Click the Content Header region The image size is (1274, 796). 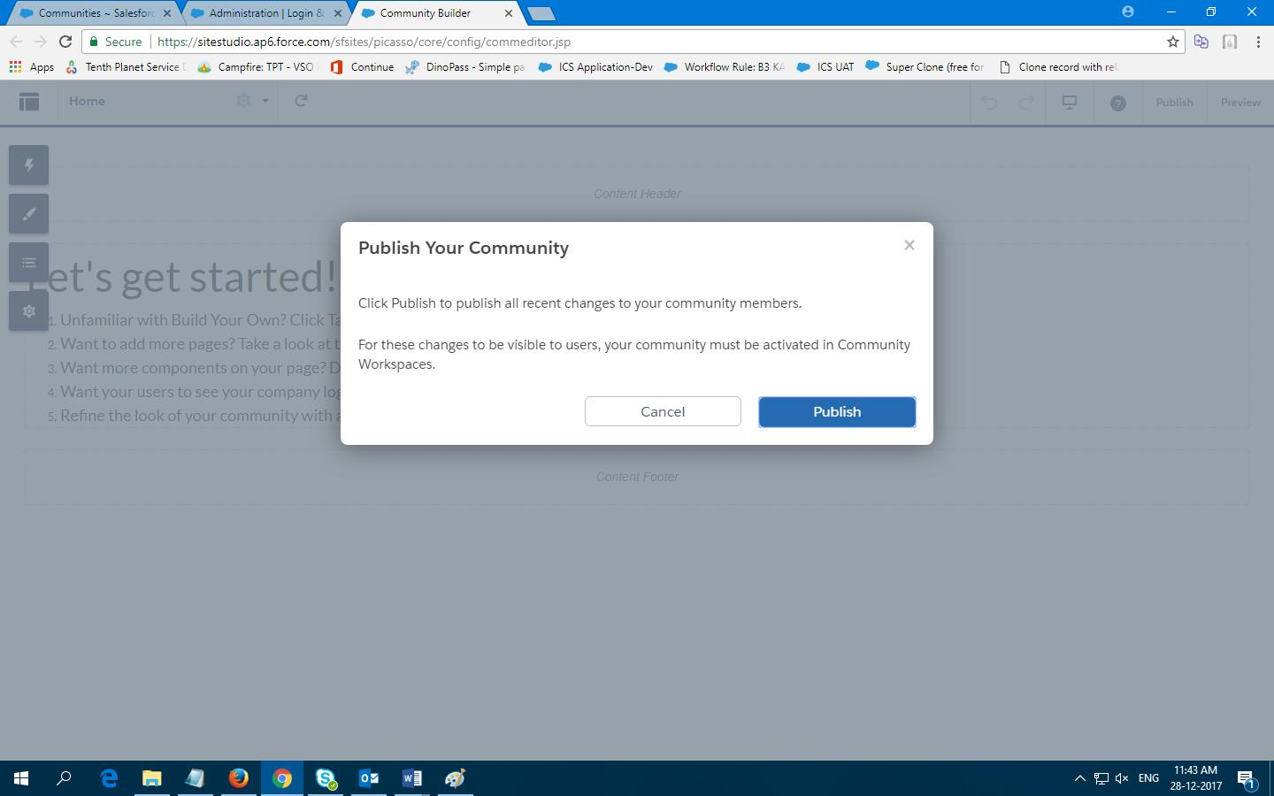(x=637, y=194)
